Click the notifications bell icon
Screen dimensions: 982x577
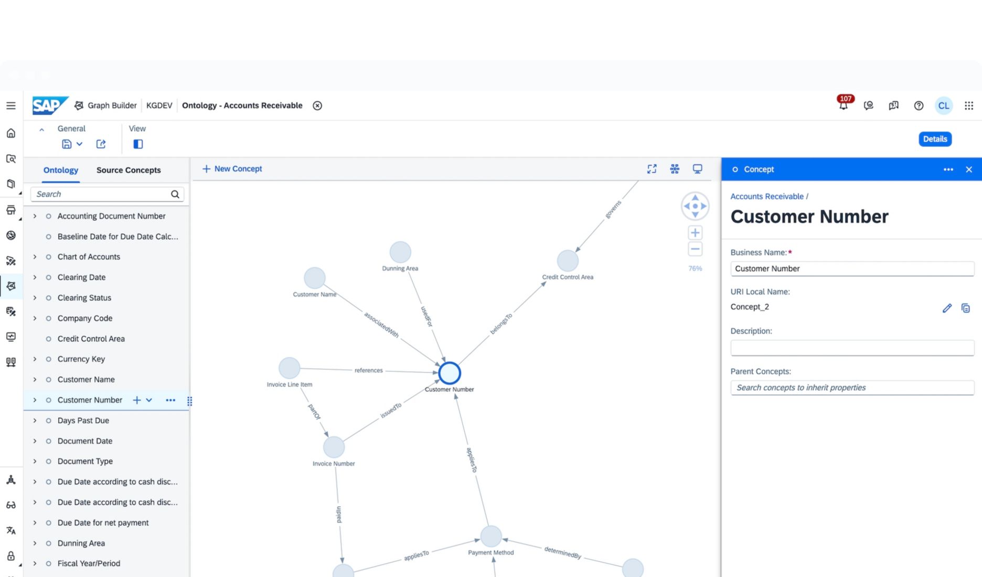(x=843, y=105)
